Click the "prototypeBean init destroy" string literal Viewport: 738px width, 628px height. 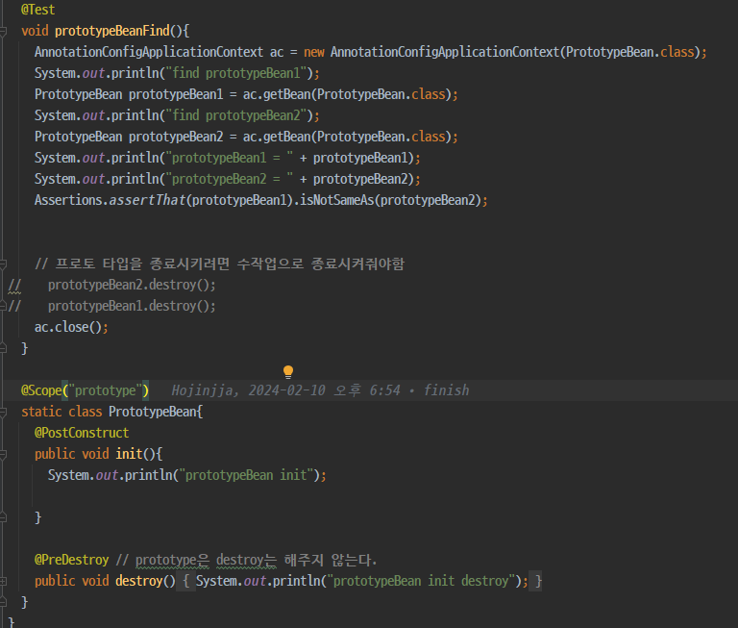tap(421, 581)
